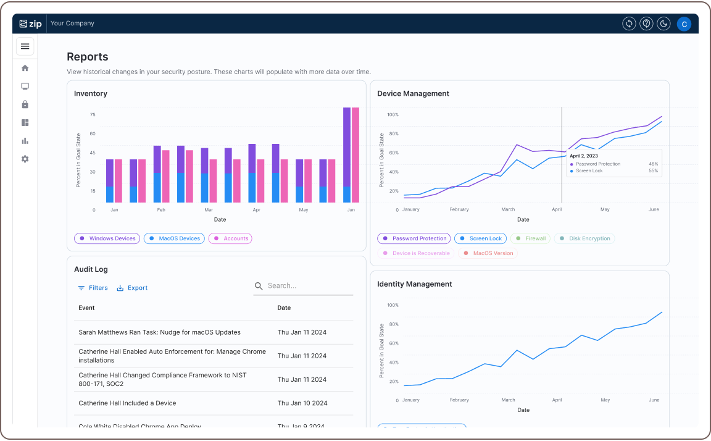Toggle the Windows Devices series in Inventory
The height and width of the screenshot is (441, 711).
point(107,238)
